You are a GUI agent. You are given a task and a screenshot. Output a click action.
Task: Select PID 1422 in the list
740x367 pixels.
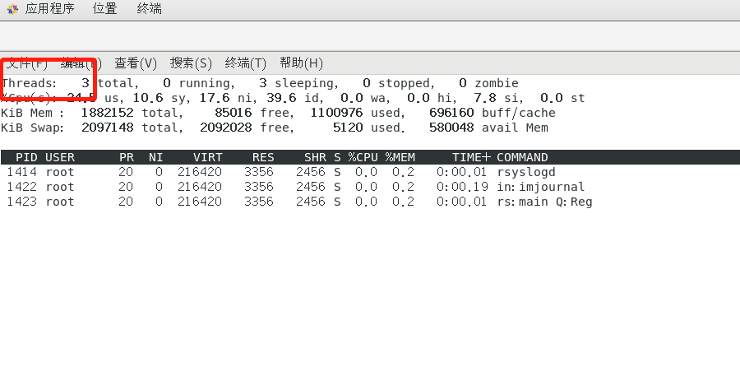click(x=22, y=187)
